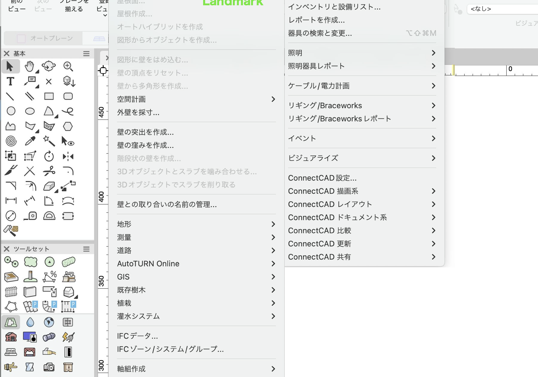Select the Trim scissors tool

[x=49, y=171]
